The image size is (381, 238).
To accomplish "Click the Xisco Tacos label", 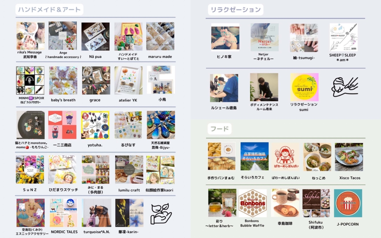I will tap(350, 178).
